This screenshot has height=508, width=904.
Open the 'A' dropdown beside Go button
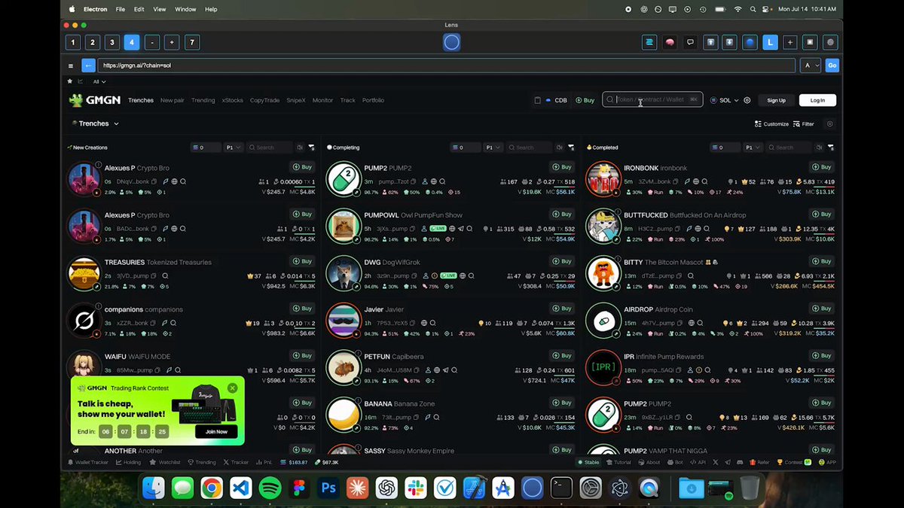(x=811, y=65)
